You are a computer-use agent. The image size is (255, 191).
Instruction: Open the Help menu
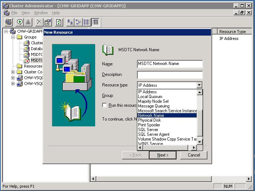(x=56, y=13)
